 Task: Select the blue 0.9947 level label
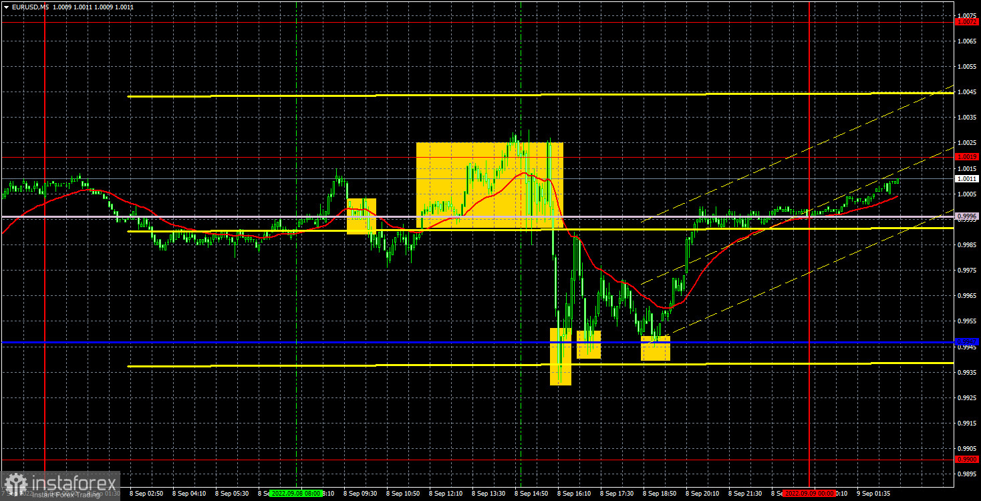click(967, 342)
